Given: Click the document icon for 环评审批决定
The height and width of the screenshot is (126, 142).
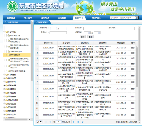Looking at the screenshot, I should tap(9, 36).
